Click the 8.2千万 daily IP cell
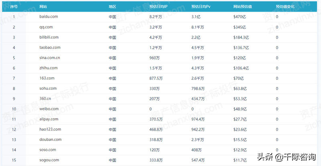This screenshot has width=321, height=166. (x=156, y=17)
